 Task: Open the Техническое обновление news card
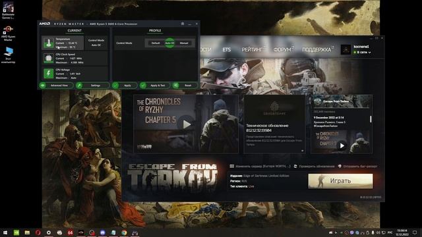click(274, 124)
